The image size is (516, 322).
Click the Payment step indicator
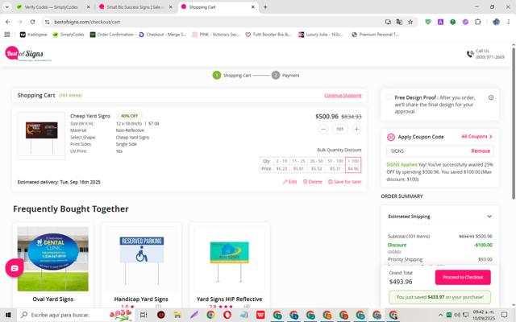[285, 75]
